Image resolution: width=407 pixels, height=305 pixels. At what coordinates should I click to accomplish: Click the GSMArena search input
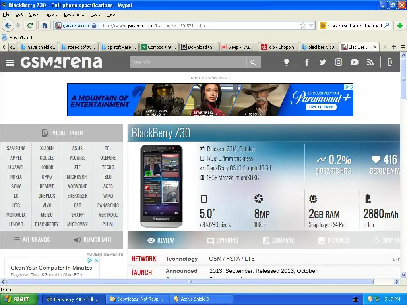[188, 62]
